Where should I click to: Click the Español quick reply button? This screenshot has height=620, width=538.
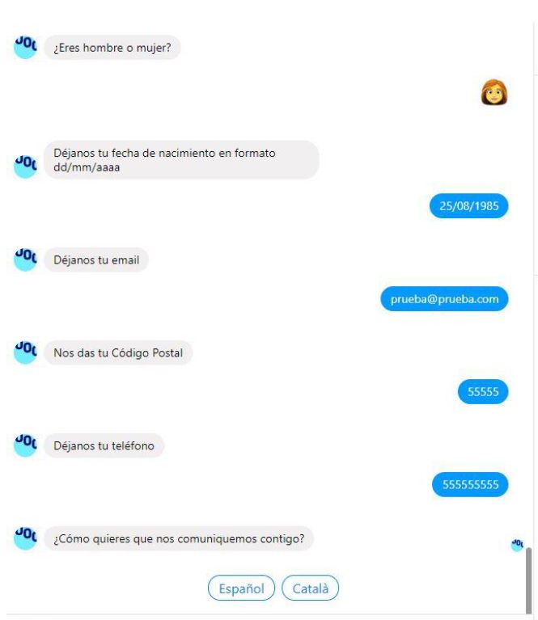(241, 588)
